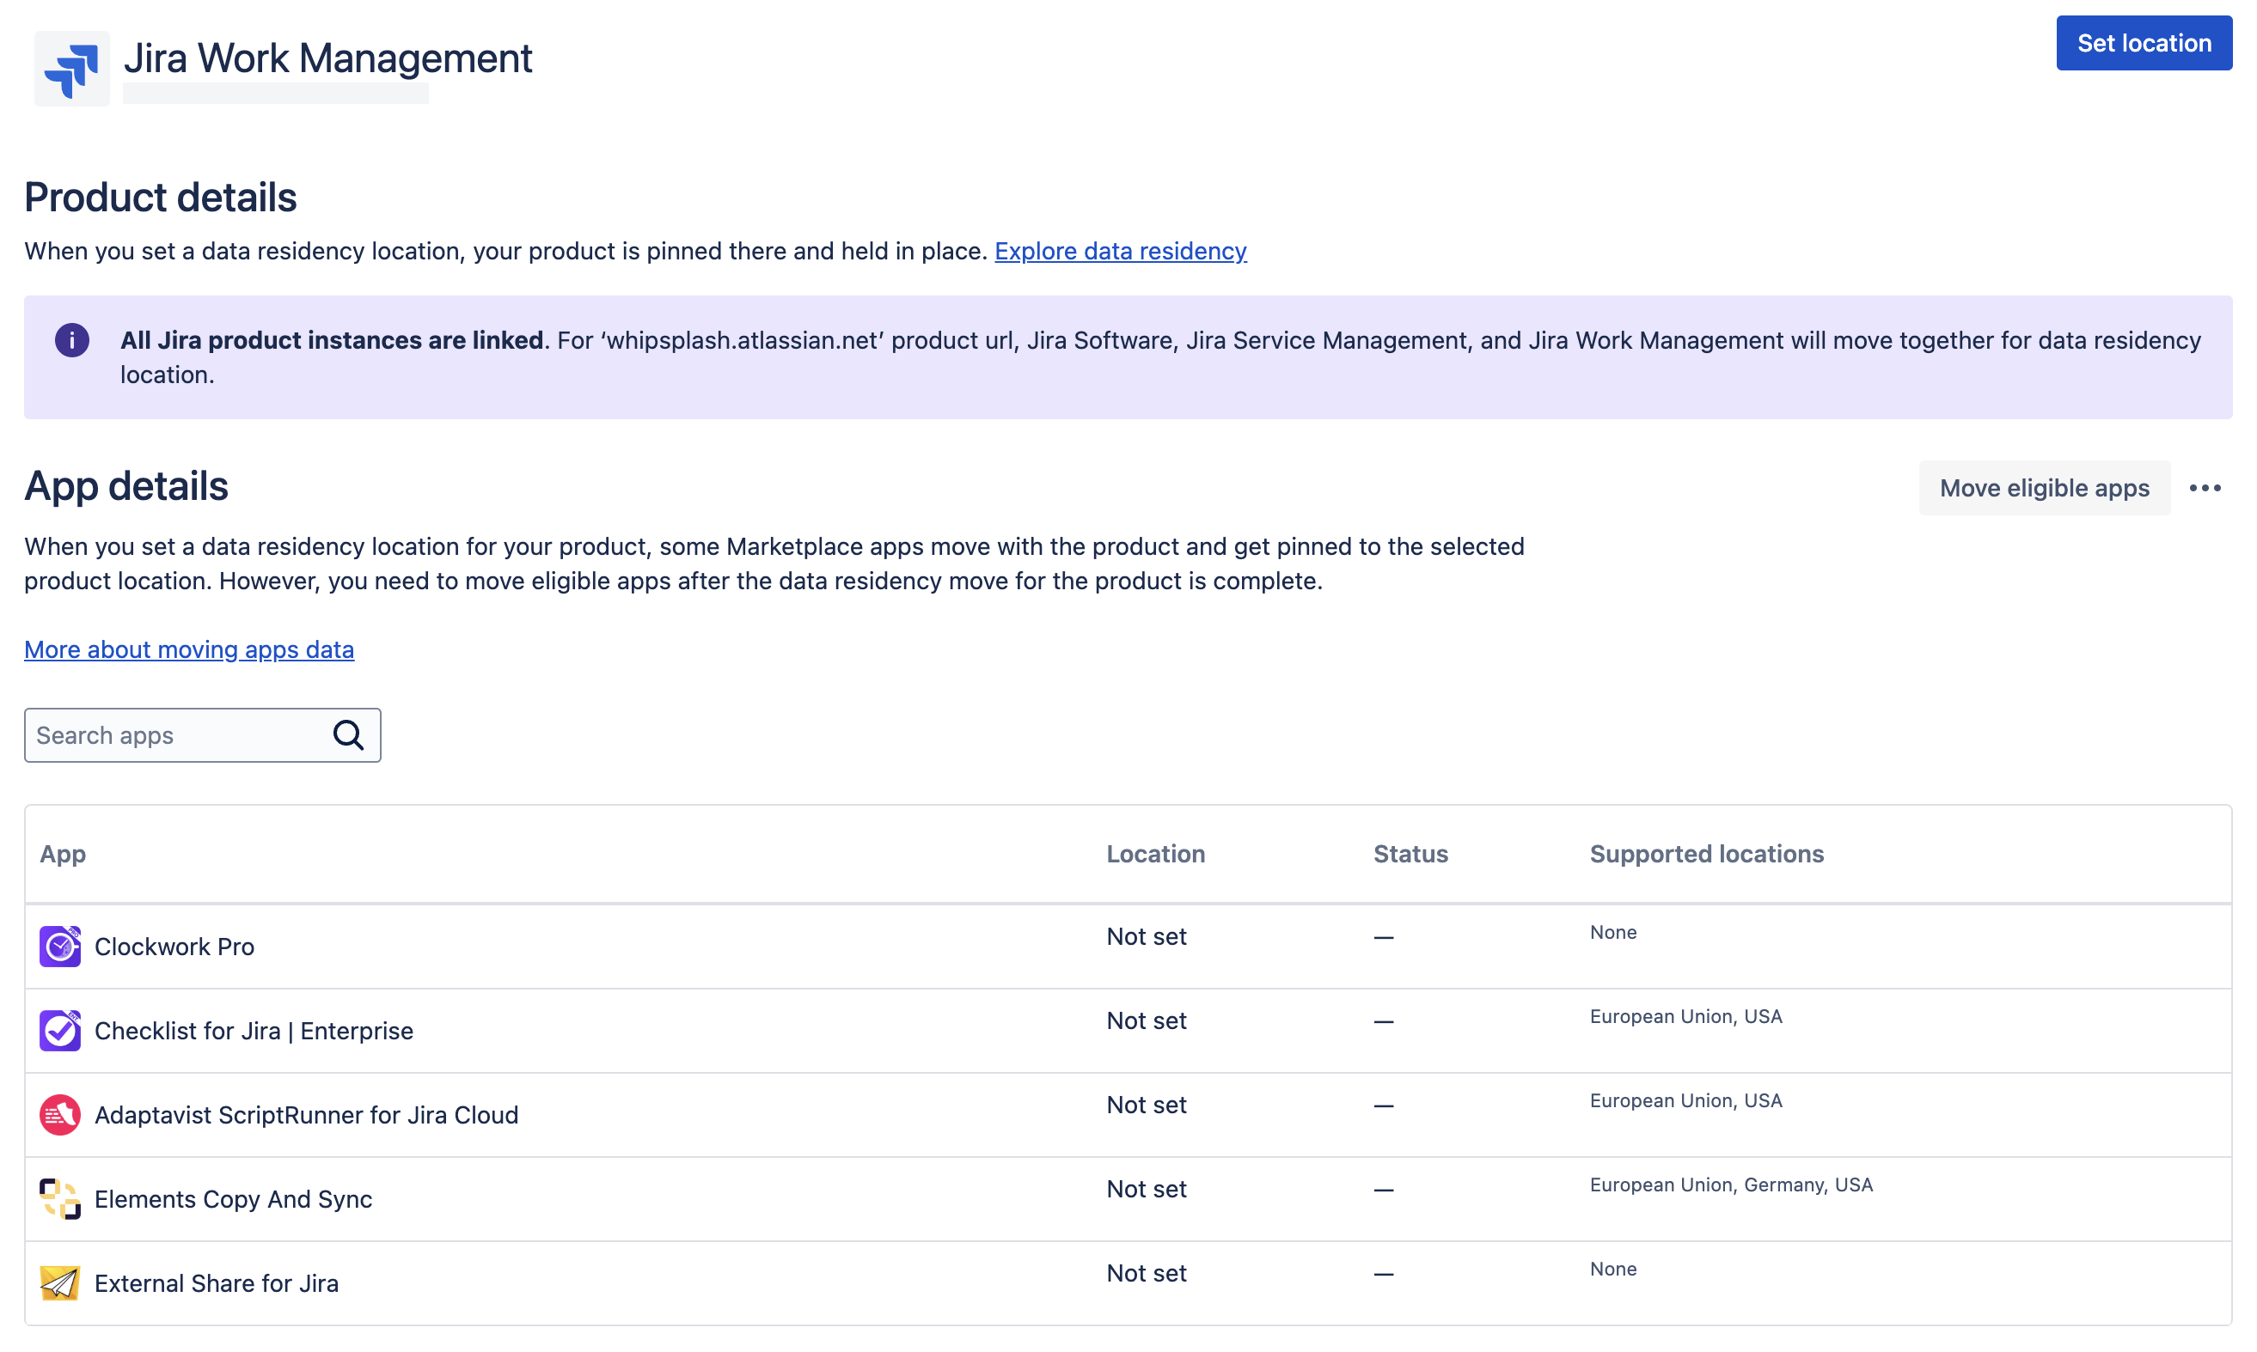This screenshot has width=2257, height=1352.
Task: Click the Clockwork Pro app icon
Action: [x=59, y=946]
